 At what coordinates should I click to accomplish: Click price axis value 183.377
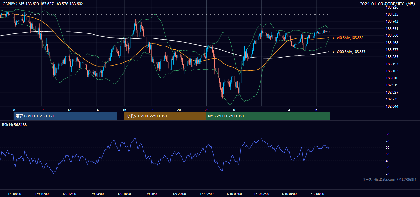click(392, 50)
